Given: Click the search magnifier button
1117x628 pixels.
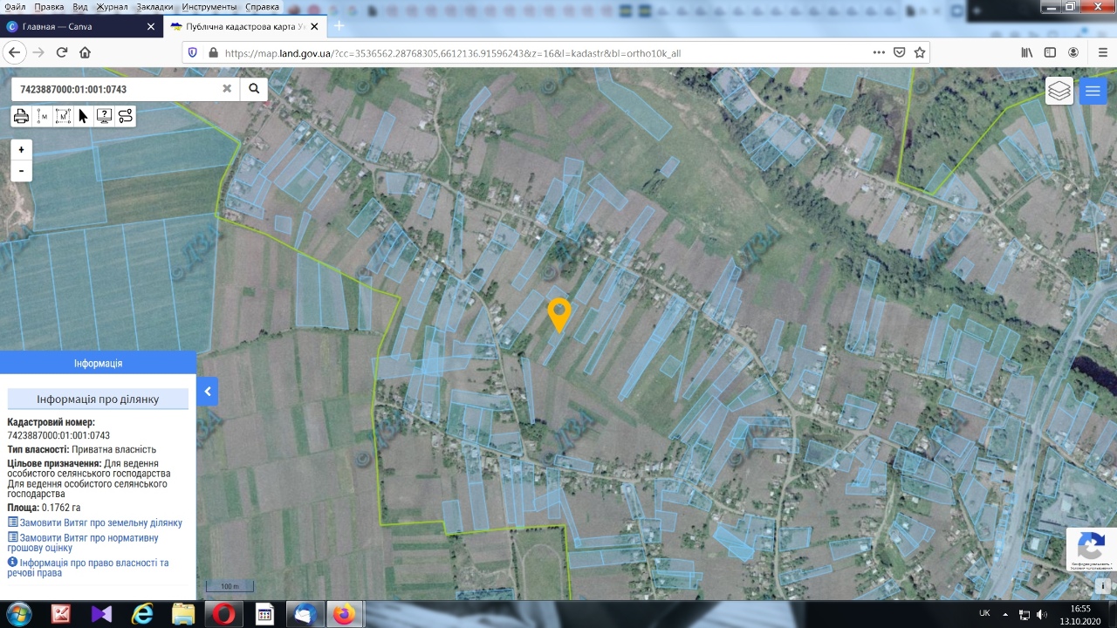Looking at the screenshot, I should point(254,89).
